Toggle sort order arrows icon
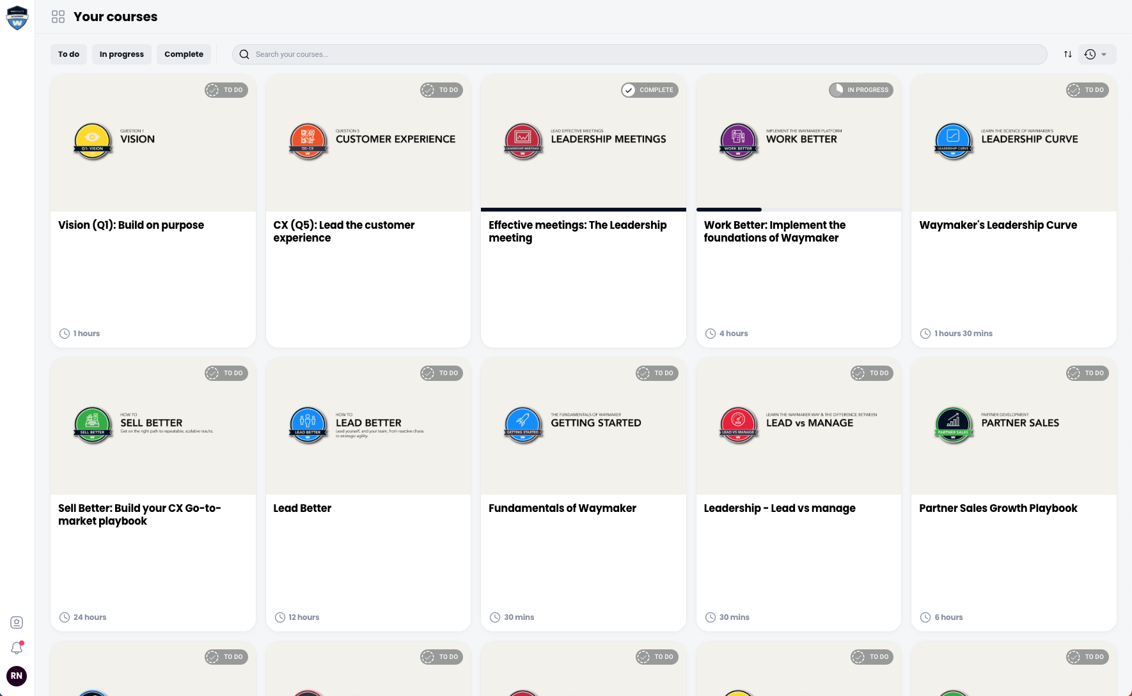The image size is (1132, 696). [1068, 54]
